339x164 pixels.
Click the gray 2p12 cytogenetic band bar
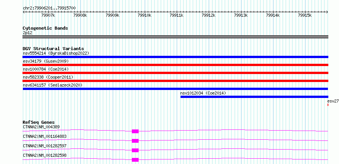coord(175,37)
